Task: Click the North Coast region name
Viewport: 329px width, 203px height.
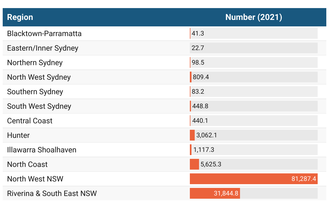Action: [27, 164]
